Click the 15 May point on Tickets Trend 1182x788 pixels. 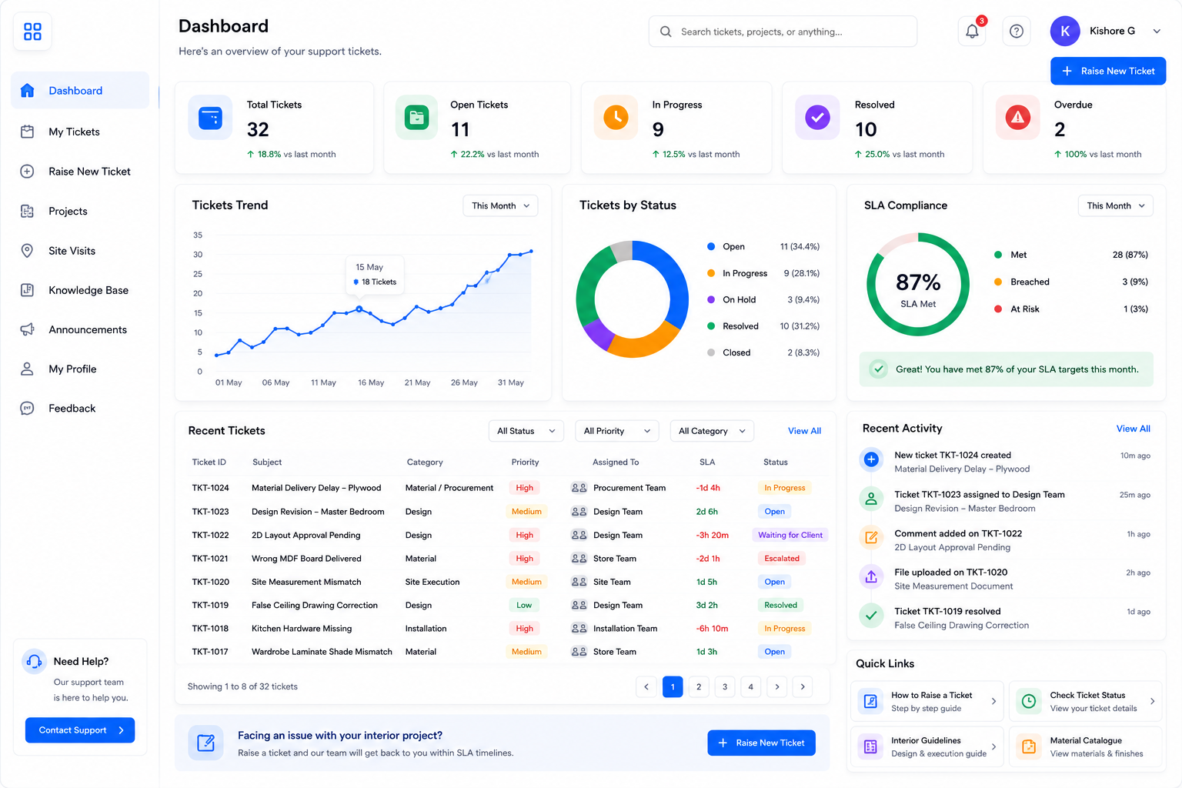pyautogui.click(x=359, y=309)
